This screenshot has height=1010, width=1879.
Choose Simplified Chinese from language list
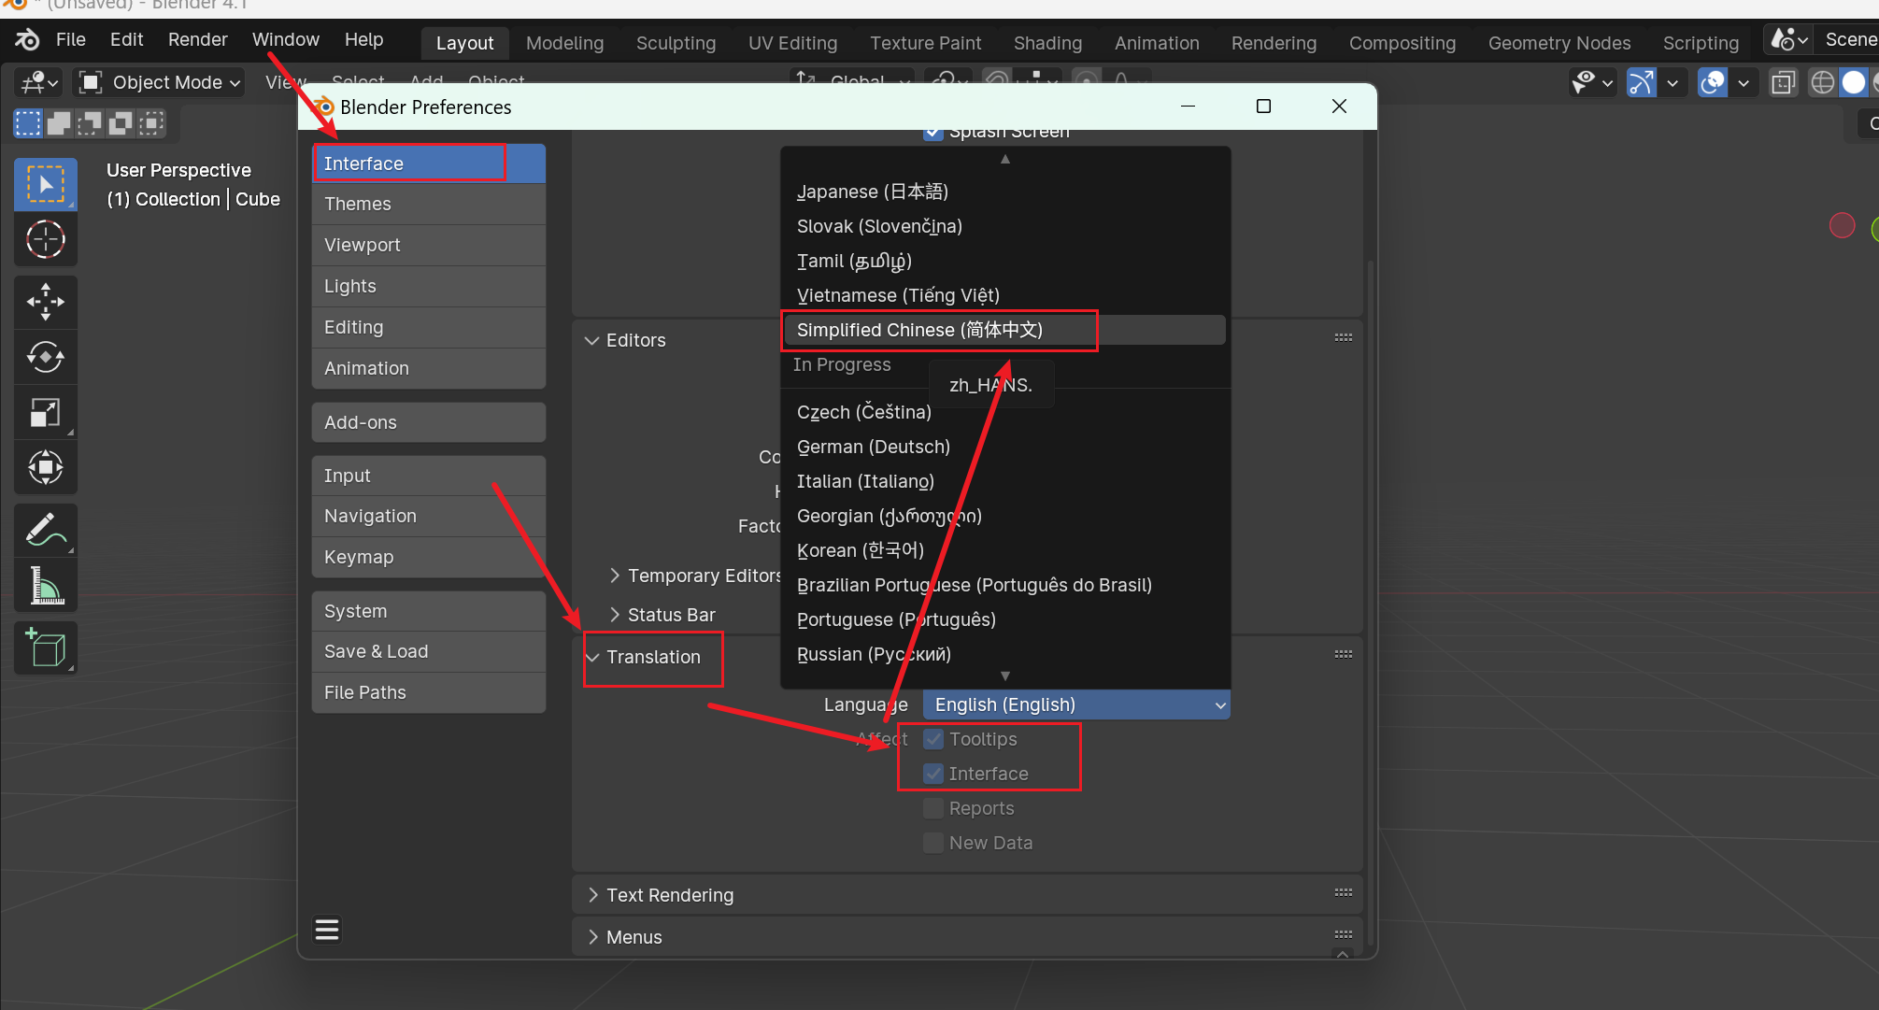(919, 330)
